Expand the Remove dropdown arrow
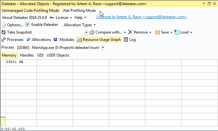This screenshot has width=218, height=131. (x=150, y=32)
